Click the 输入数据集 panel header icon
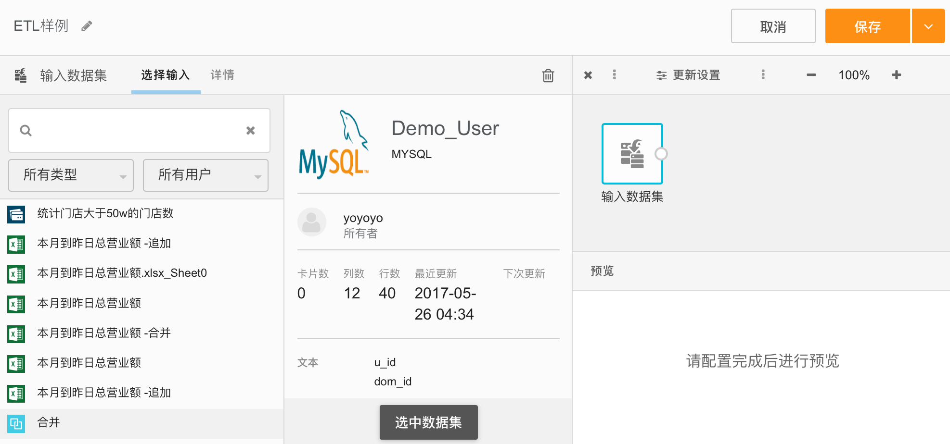 coord(20,75)
